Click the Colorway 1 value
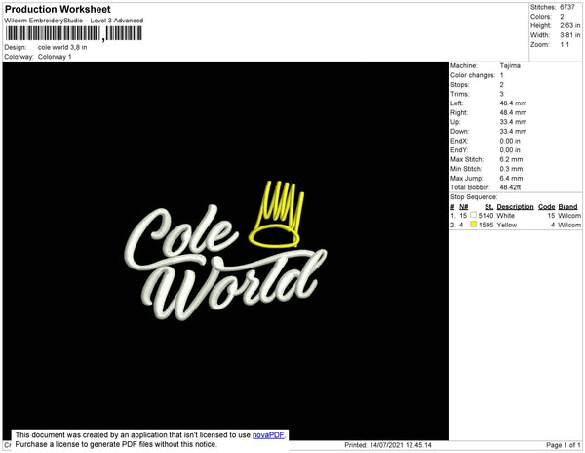The width and height of the screenshot is (585, 453). (55, 57)
